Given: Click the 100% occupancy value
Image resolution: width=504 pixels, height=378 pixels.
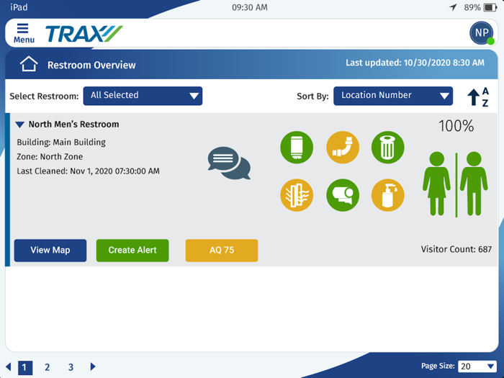Looking at the screenshot, I should (456, 126).
